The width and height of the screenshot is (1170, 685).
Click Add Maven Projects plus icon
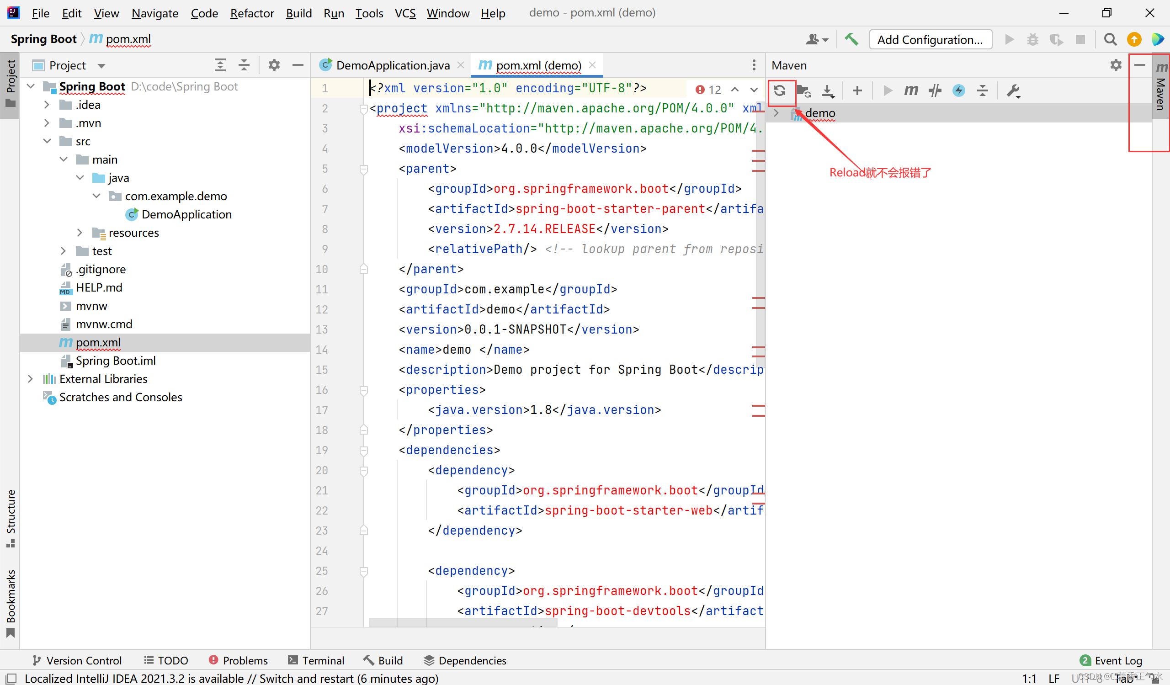[x=857, y=90]
